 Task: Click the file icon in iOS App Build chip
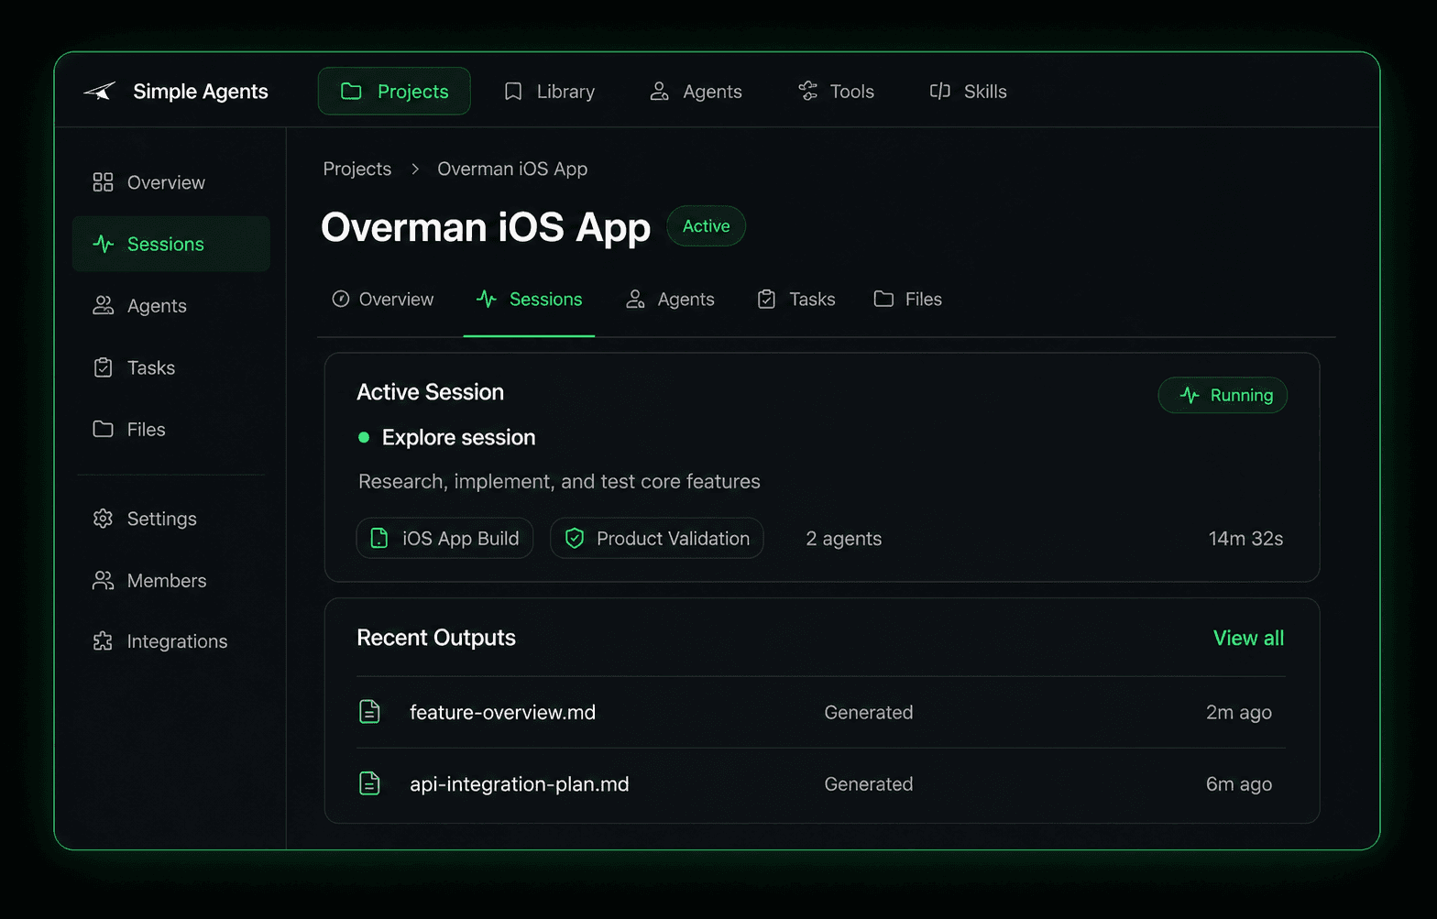[x=378, y=538]
